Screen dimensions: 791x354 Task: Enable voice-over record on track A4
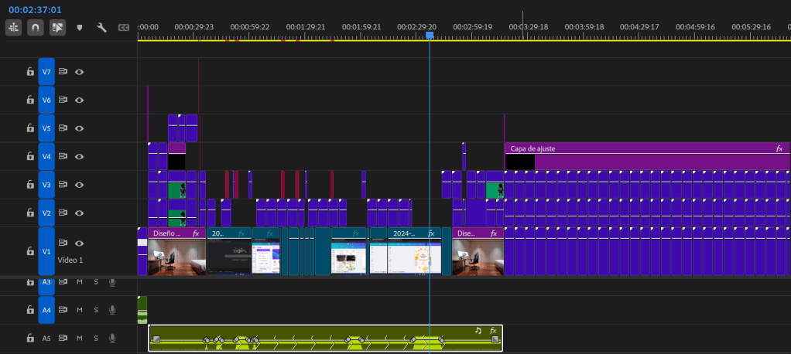click(x=112, y=310)
